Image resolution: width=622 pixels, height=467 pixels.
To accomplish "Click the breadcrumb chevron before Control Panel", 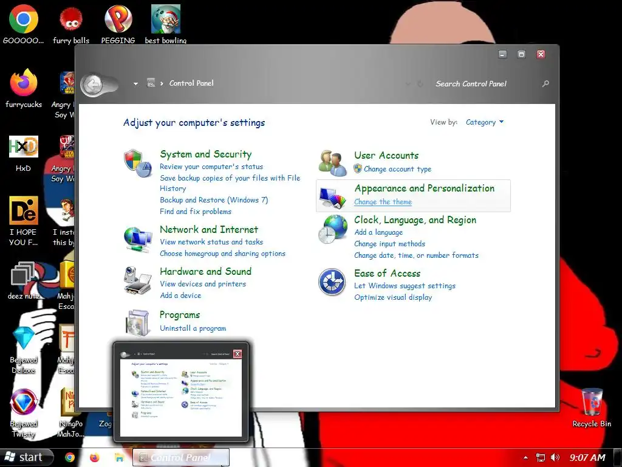I will point(162,83).
